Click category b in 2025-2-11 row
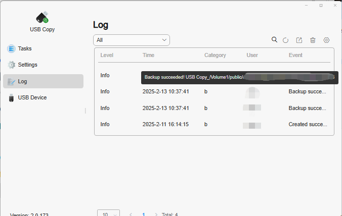The height and width of the screenshot is (216, 342). coord(206,125)
